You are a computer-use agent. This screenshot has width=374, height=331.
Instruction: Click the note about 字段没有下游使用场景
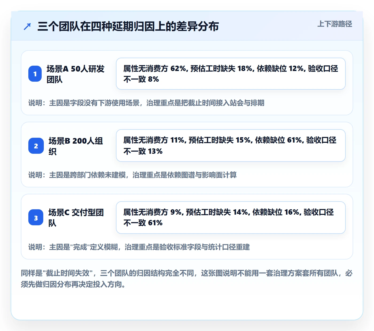[x=146, y=103]
